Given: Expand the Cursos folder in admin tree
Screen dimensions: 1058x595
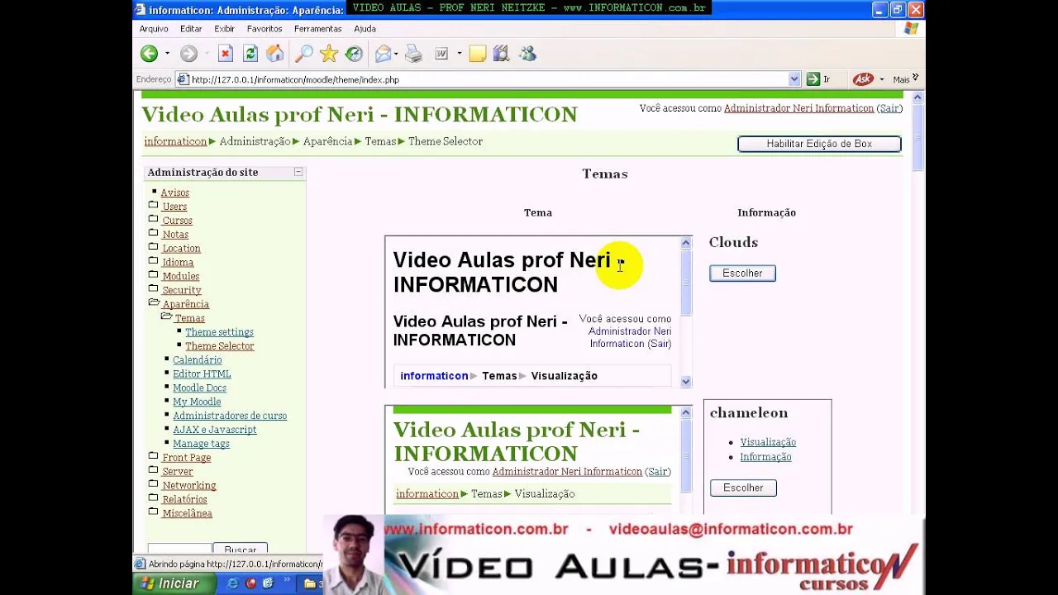Looking at the screenshot, I should coord(153,219).
